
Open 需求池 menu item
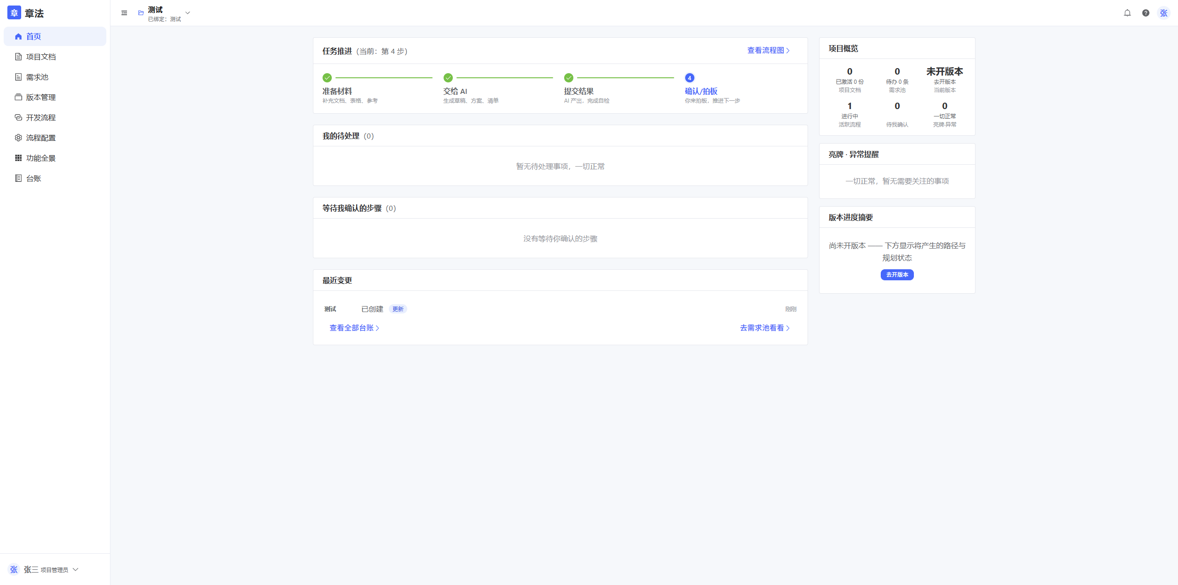coord(55,77)
